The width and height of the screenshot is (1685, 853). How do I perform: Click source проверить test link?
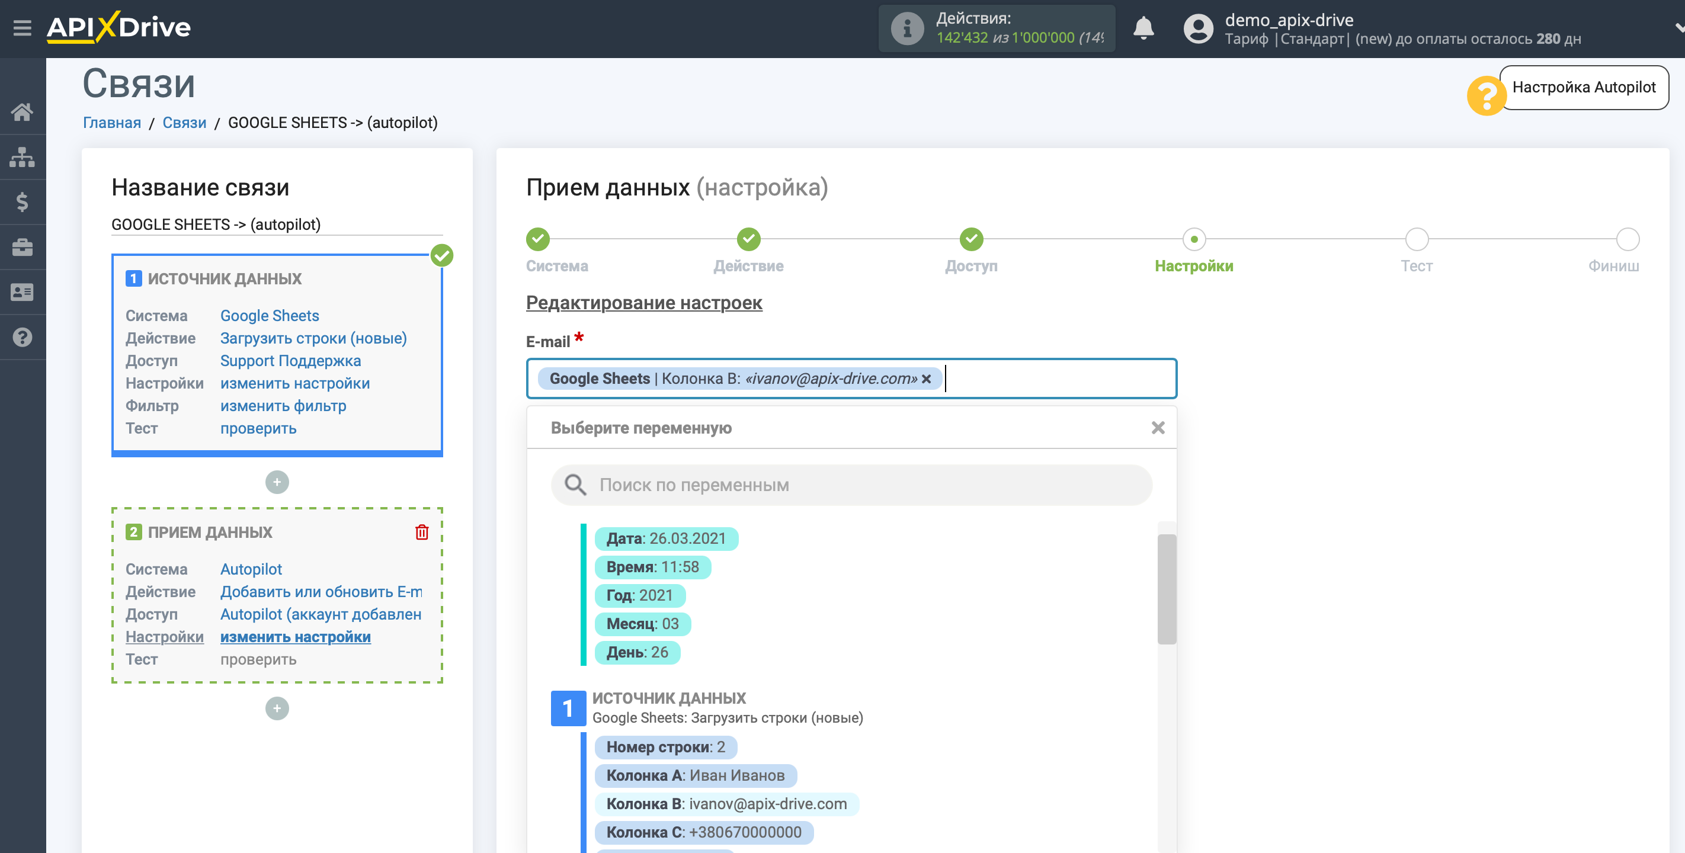[258, 428]
